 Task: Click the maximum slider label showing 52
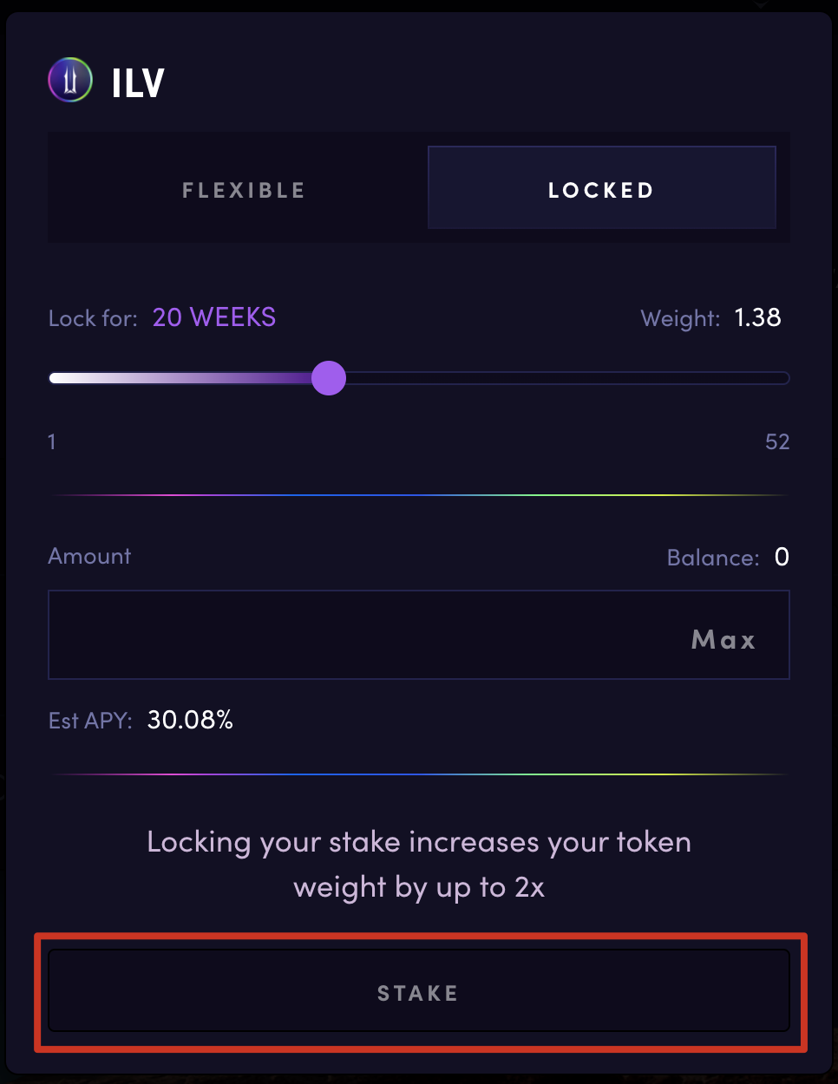[x=776, y=441]
